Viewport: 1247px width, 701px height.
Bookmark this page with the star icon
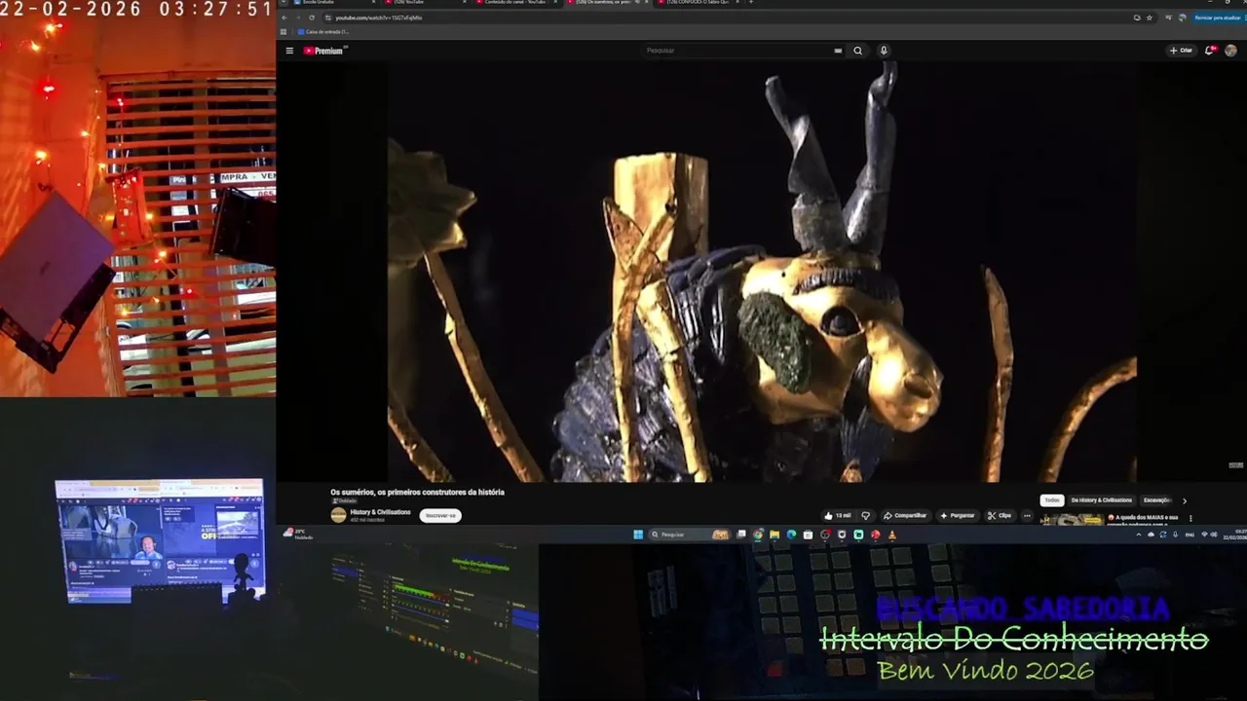[x=1150, y=18]
